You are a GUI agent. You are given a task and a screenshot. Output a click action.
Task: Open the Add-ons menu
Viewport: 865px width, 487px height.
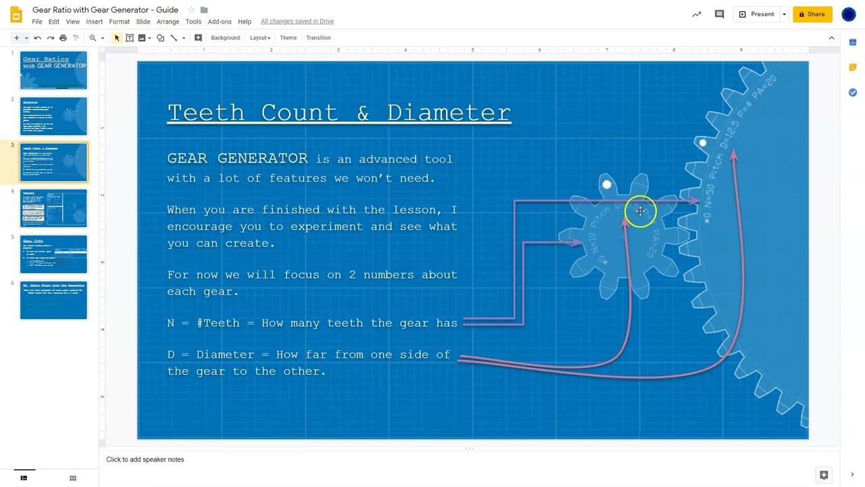pyautogui.click(x=220, y=22)
